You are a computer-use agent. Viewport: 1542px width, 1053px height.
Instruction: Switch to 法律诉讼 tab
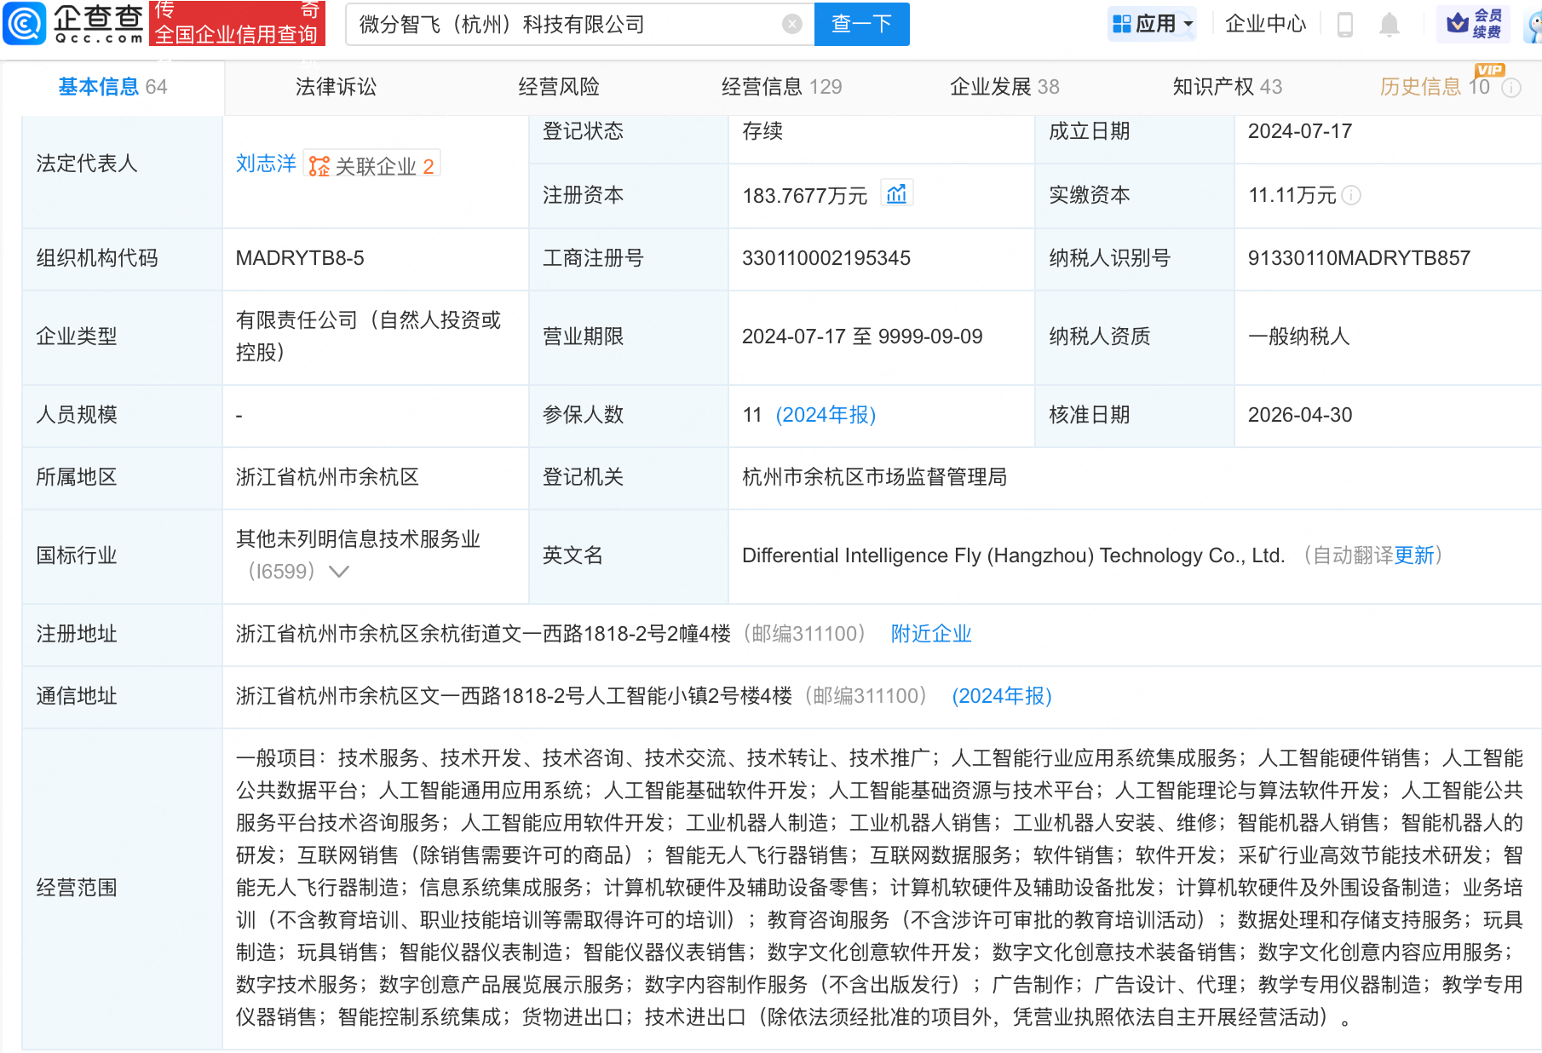tap(336, 87)
